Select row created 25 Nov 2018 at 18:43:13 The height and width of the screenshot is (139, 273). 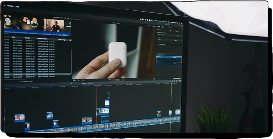[x=38, y=52]
